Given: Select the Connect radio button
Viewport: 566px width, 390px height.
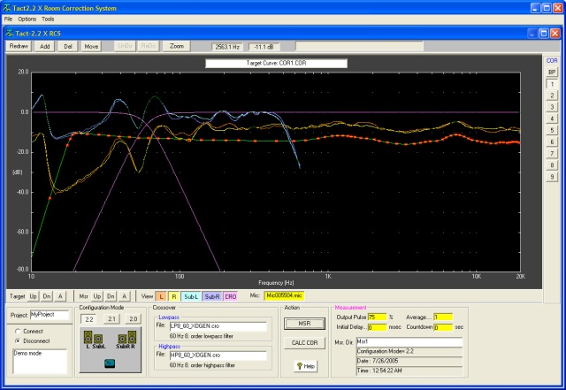Looking at the screenshot, I should [x=18, y=331].
